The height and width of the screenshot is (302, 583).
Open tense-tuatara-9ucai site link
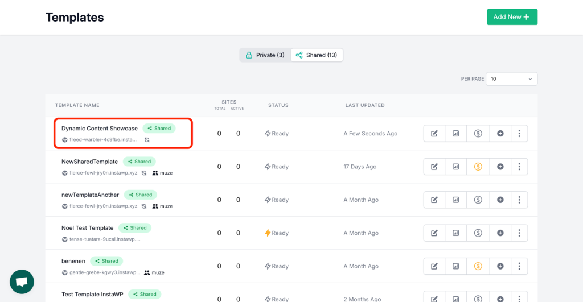pyautogui.click(x=105, y=239)
